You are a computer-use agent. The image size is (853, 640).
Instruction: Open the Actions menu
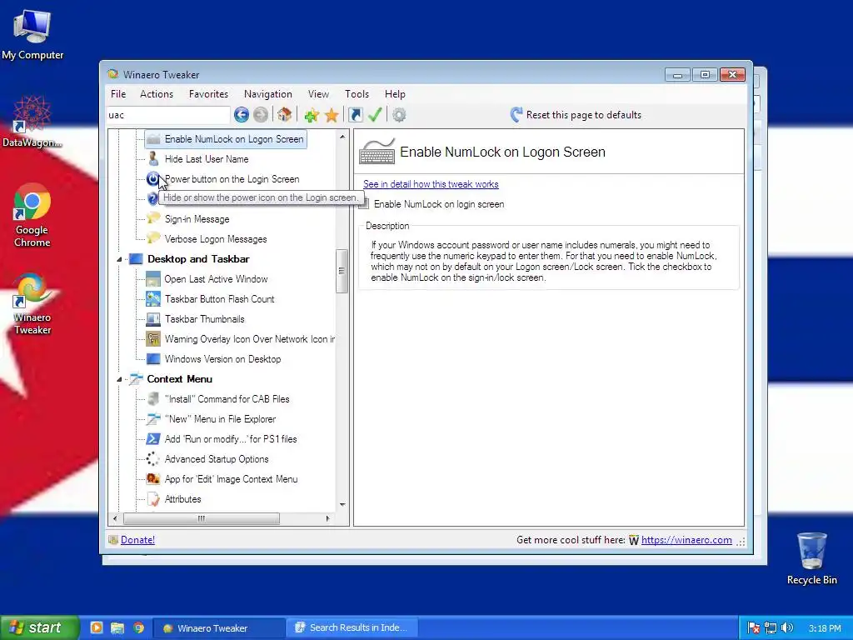pyautogui.click(x=157, y=94)
